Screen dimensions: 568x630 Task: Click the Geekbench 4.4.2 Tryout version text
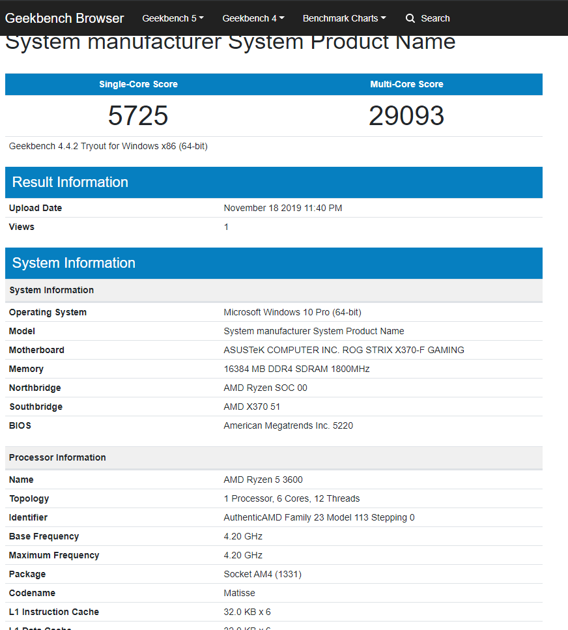(x=108, y=146)
